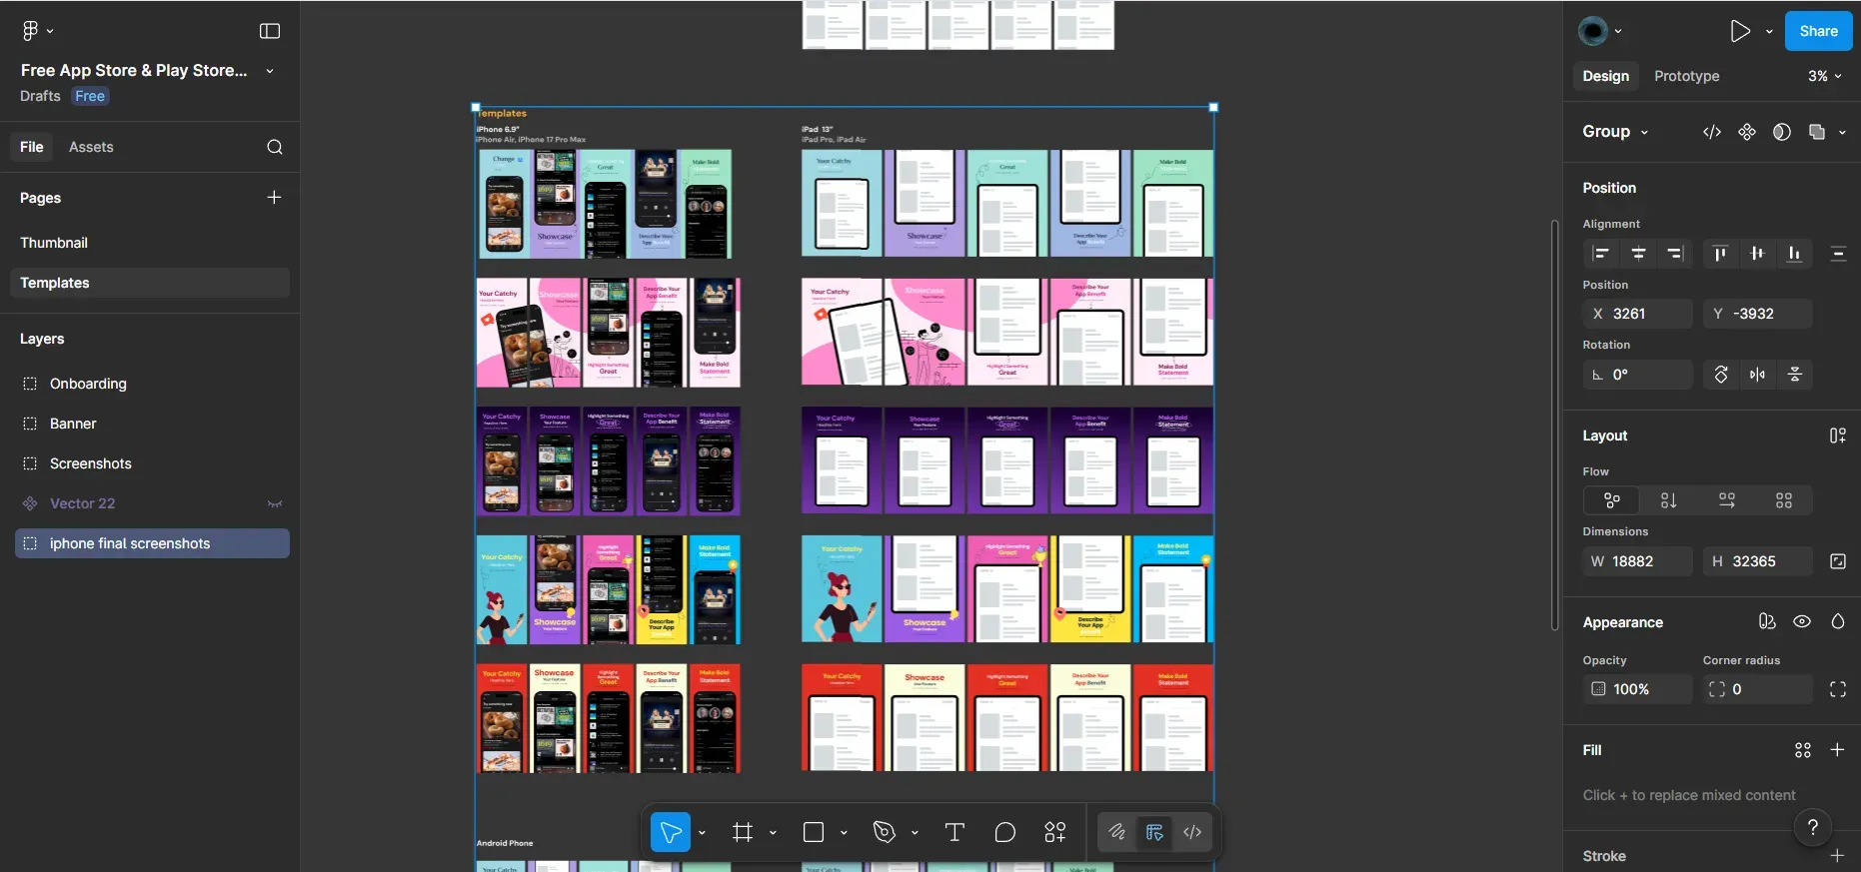Switch to Design mode in toolbar
This screenshot has height=872, width=1861.
(1155, 832)
